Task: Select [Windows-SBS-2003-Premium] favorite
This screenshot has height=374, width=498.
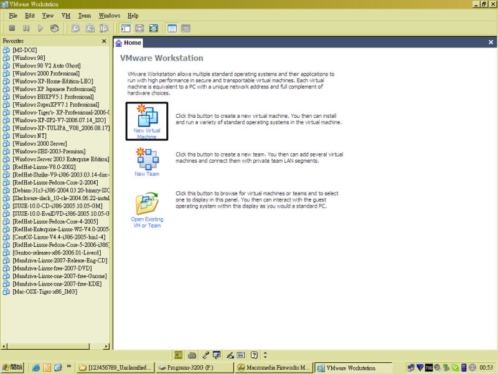Action: pos(49,151)
